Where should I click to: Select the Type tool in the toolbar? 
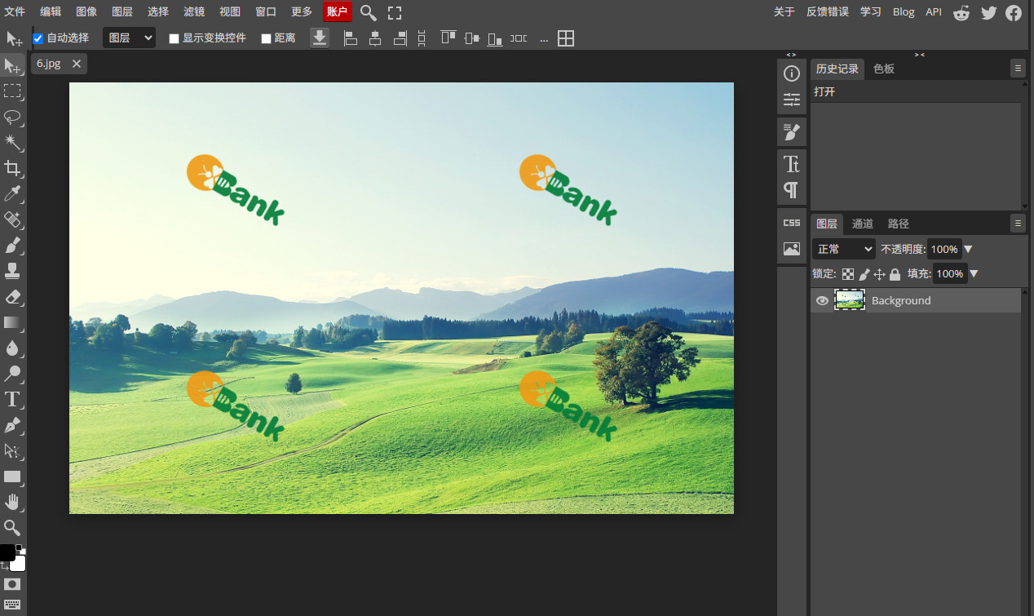pyautogui.click(x=12, y=399)
